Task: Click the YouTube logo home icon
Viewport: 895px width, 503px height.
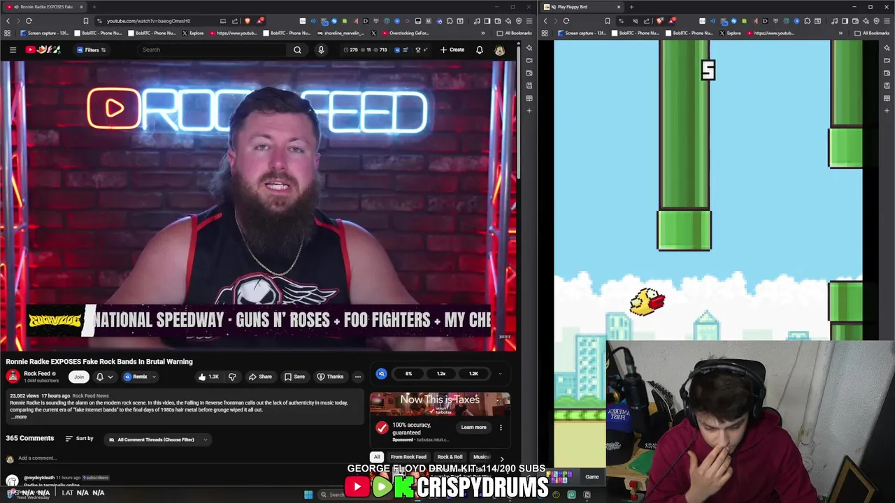Action: click(x=43, y=50)
